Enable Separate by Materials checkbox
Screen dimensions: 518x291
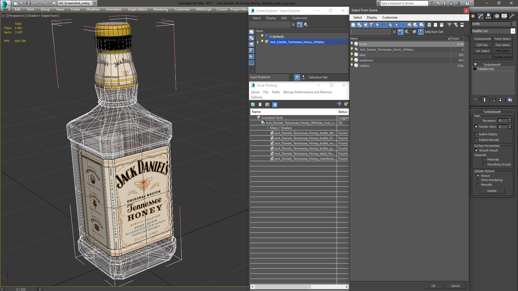click(x=484, y=160)
